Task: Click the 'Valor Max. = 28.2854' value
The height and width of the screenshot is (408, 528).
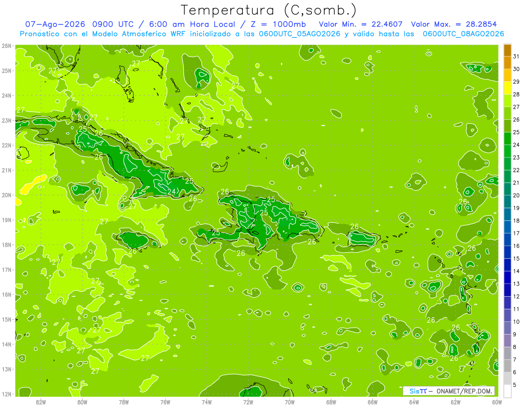Action: coord(455,25)
